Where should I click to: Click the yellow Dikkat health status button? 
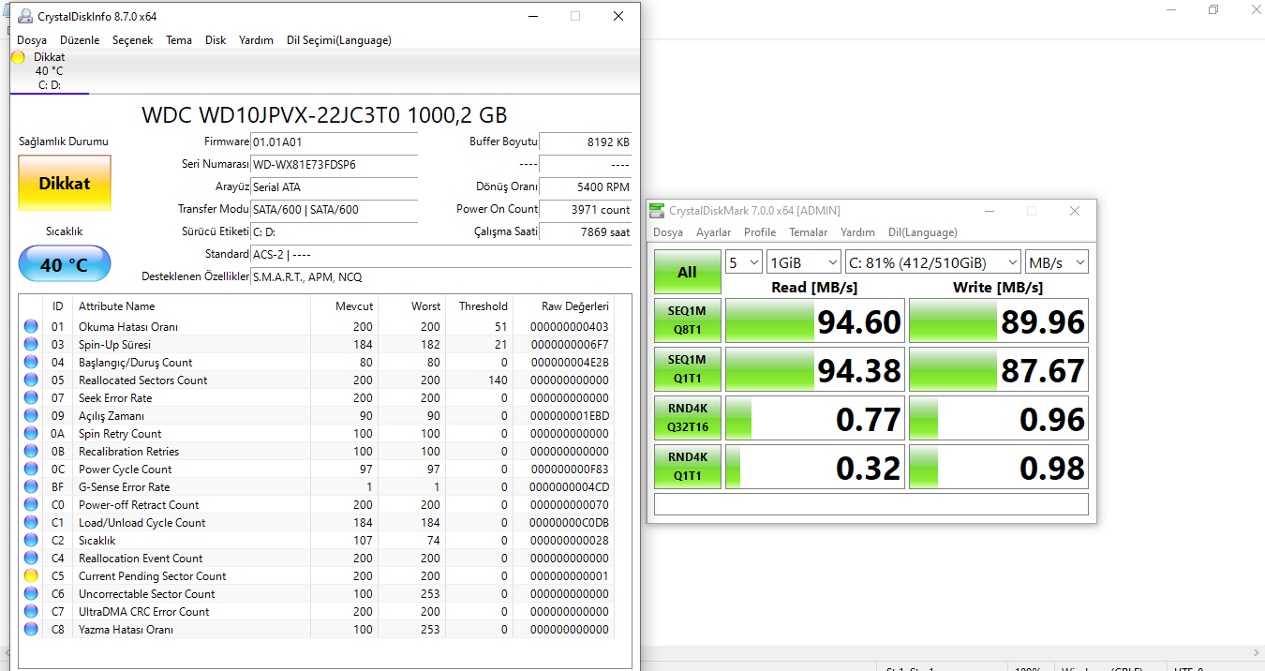click(65, 184)
